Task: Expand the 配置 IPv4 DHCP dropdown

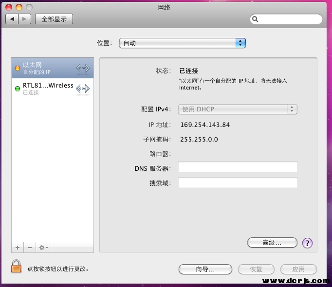Action: point(238,109)
